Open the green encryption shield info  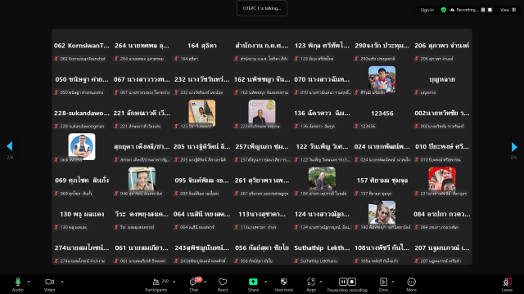coord(444,10)
